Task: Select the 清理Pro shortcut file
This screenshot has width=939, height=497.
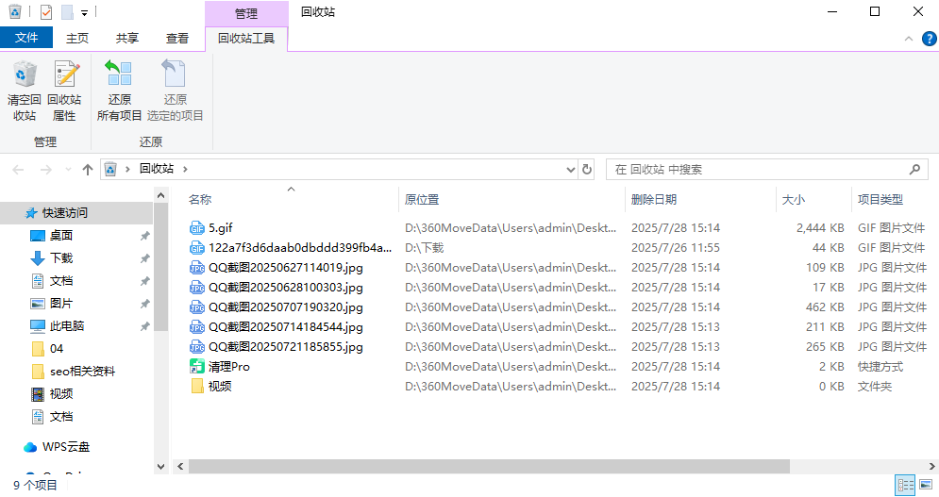Action: 228,367
